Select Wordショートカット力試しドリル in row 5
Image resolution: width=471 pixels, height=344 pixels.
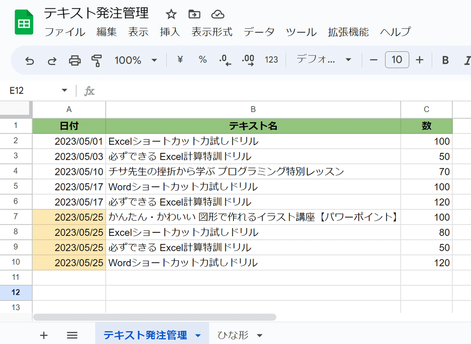click(x=253, y=187)
